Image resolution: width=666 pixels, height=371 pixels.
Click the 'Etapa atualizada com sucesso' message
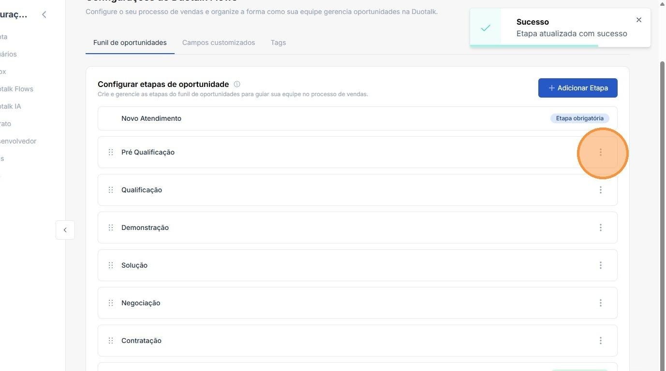point(572,34)
